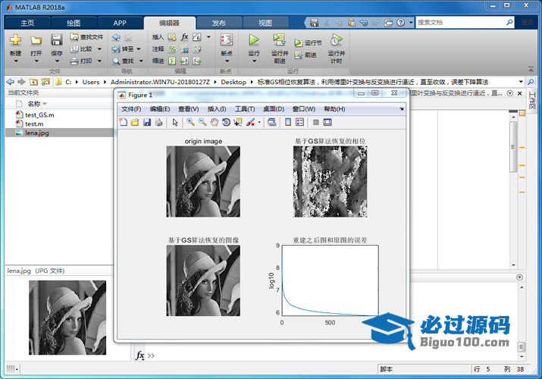
Task: Toggle Edit Plot arrow tool in Figure 1
Action: tap(174, 122)
